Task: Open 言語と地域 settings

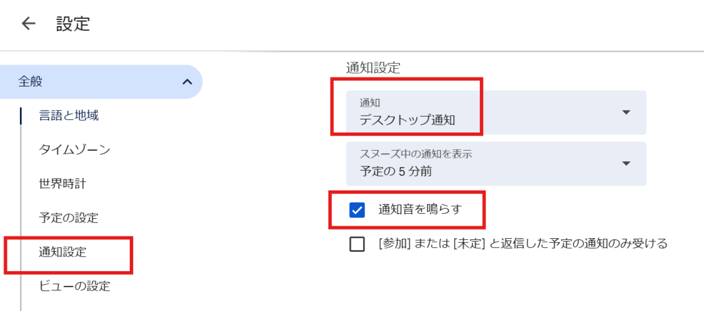Action: tap(69, 116)
